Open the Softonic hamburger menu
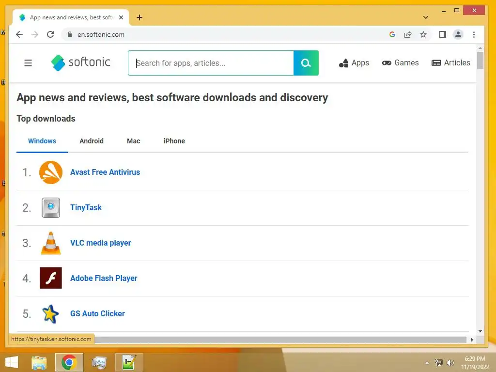 pyautogui.click(x=28, y=63)
